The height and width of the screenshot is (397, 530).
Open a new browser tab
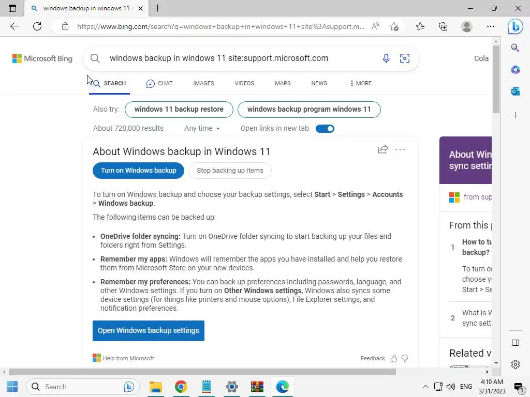[157, 8]
